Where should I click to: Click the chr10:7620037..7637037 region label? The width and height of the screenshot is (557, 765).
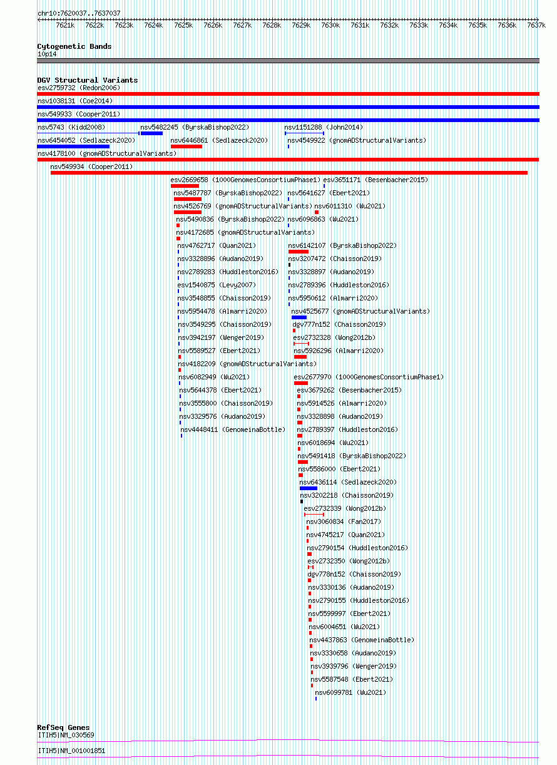(x=79, y=13)
